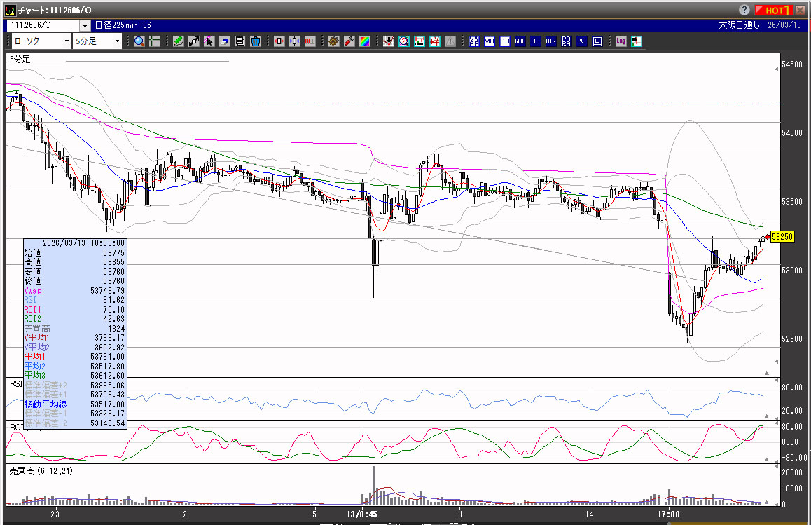Select the trendline arrow drawing tool

[x=194, y=41]
